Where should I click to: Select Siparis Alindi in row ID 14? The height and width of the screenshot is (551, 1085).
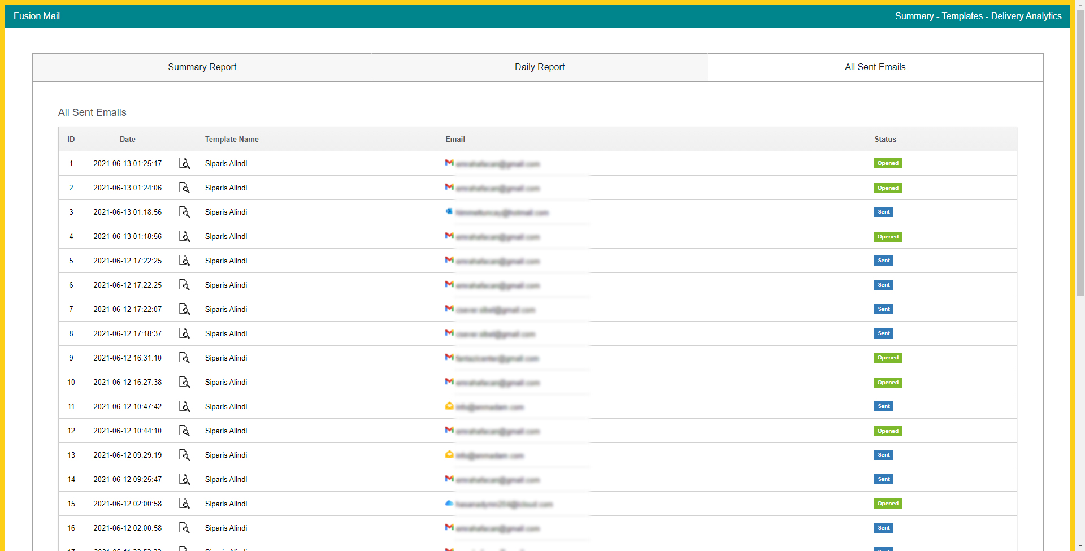pos(226,479)
